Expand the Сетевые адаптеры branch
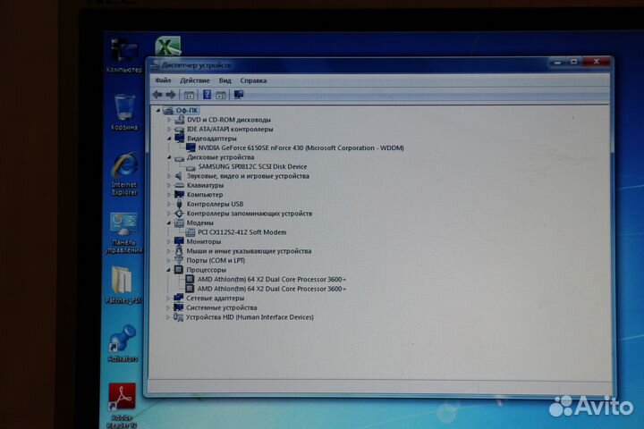The width and height of the screenshot is (644, 429). coord(168,298)
